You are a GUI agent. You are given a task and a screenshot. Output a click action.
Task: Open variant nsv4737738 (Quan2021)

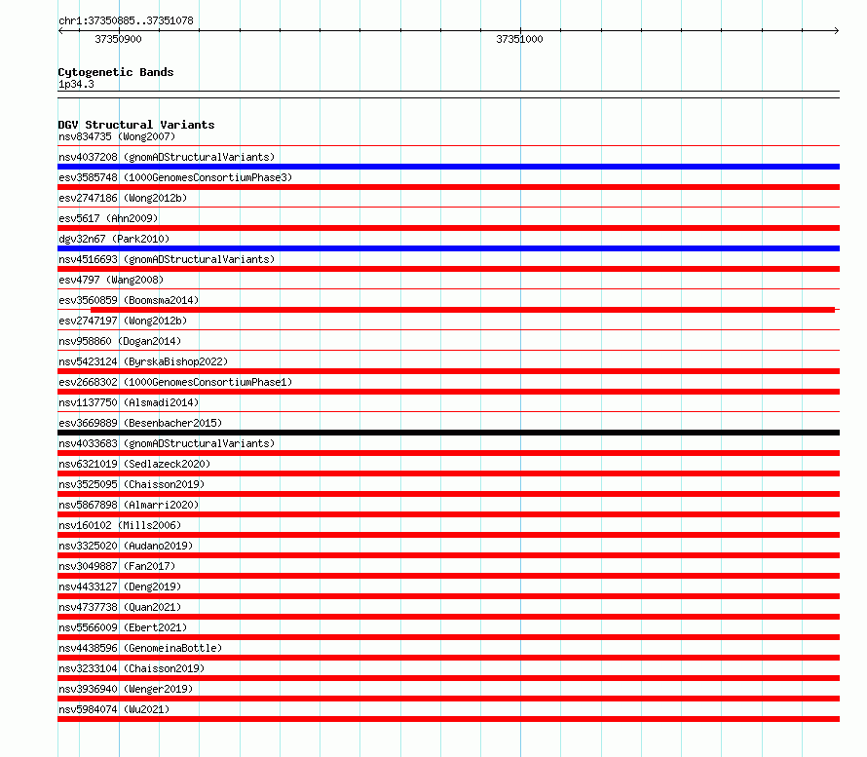point(120,607)
